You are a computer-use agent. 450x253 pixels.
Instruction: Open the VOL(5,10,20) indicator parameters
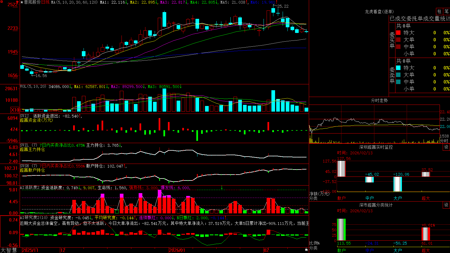[33, 87]
